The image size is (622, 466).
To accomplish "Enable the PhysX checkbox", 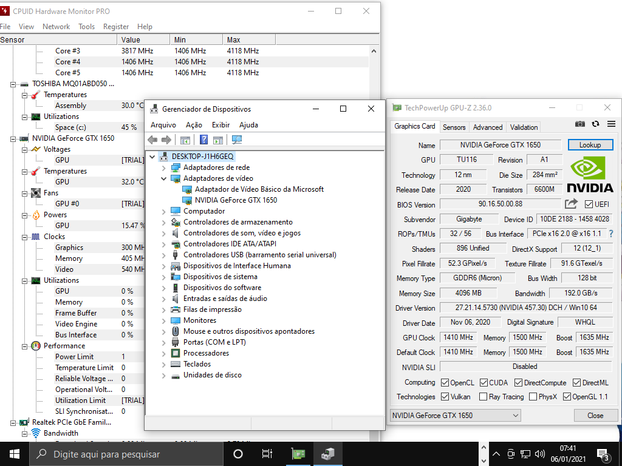I will pyautogui.click(x=533, y=397).
